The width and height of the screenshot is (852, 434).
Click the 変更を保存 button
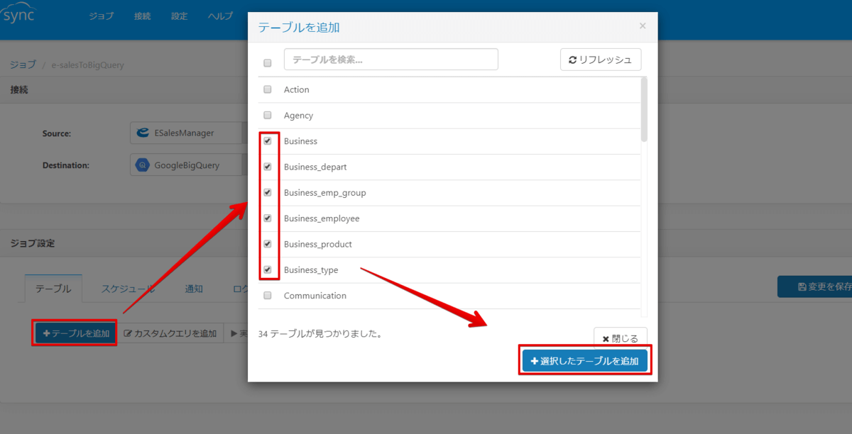(x=815, y=286)
